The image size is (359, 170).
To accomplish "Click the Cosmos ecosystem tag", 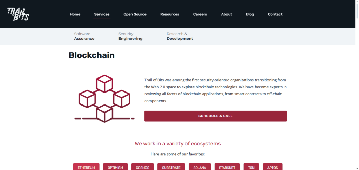I will click(x=142, y=167).
